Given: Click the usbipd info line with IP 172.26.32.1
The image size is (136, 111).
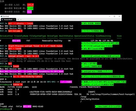Looking at the screenshot, I should tap(36, 61).
